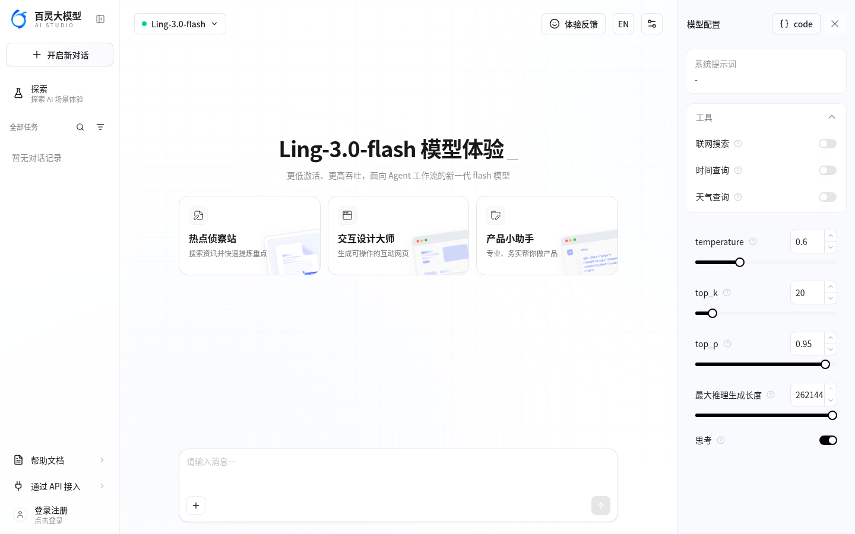Image resolution: width=855 pixels, height=534 pixels.
Task: Click the 交互设计大师 window icon
Action: (347, 215)
